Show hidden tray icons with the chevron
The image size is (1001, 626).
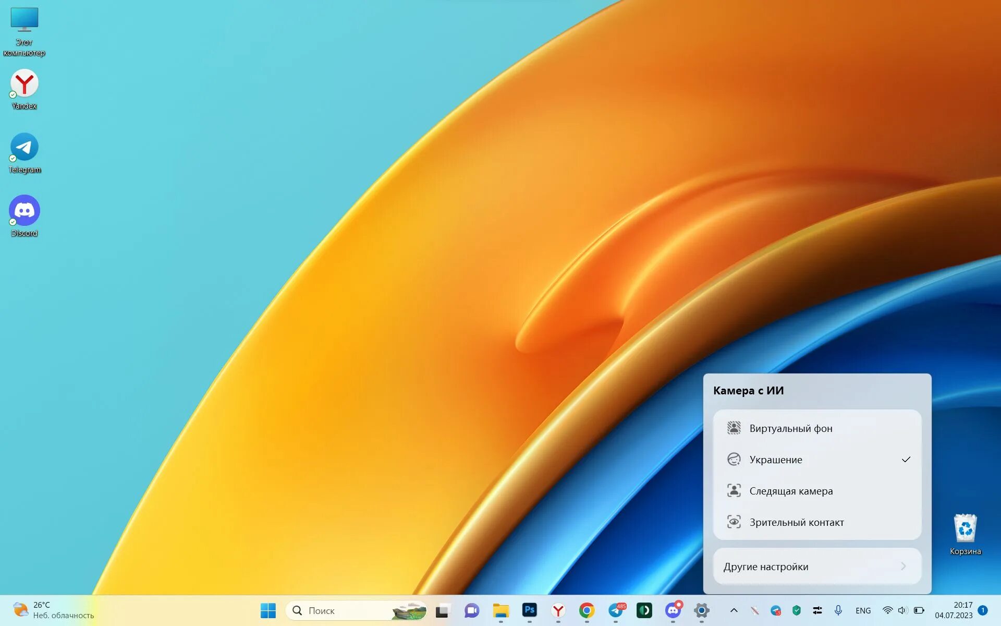[x=734, y=610]
